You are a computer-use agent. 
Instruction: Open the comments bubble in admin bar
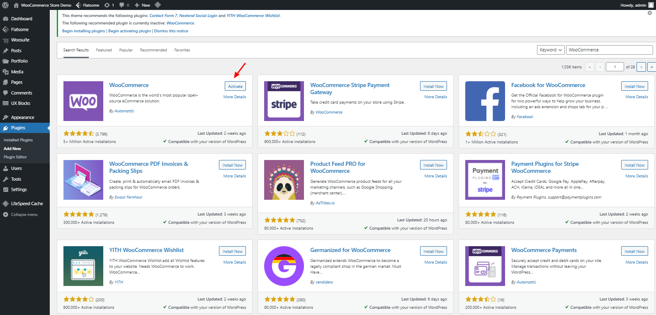click(x=122, y=5)
